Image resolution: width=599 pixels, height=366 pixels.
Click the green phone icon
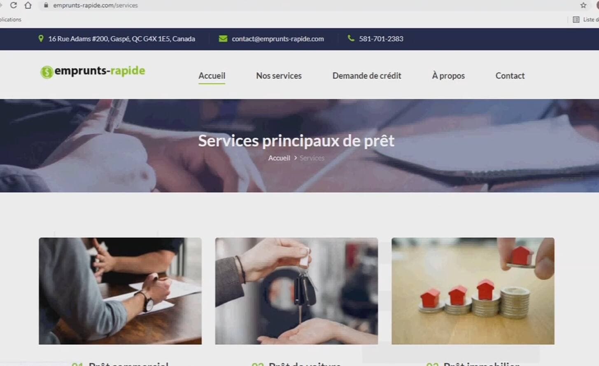pos(351,38)
